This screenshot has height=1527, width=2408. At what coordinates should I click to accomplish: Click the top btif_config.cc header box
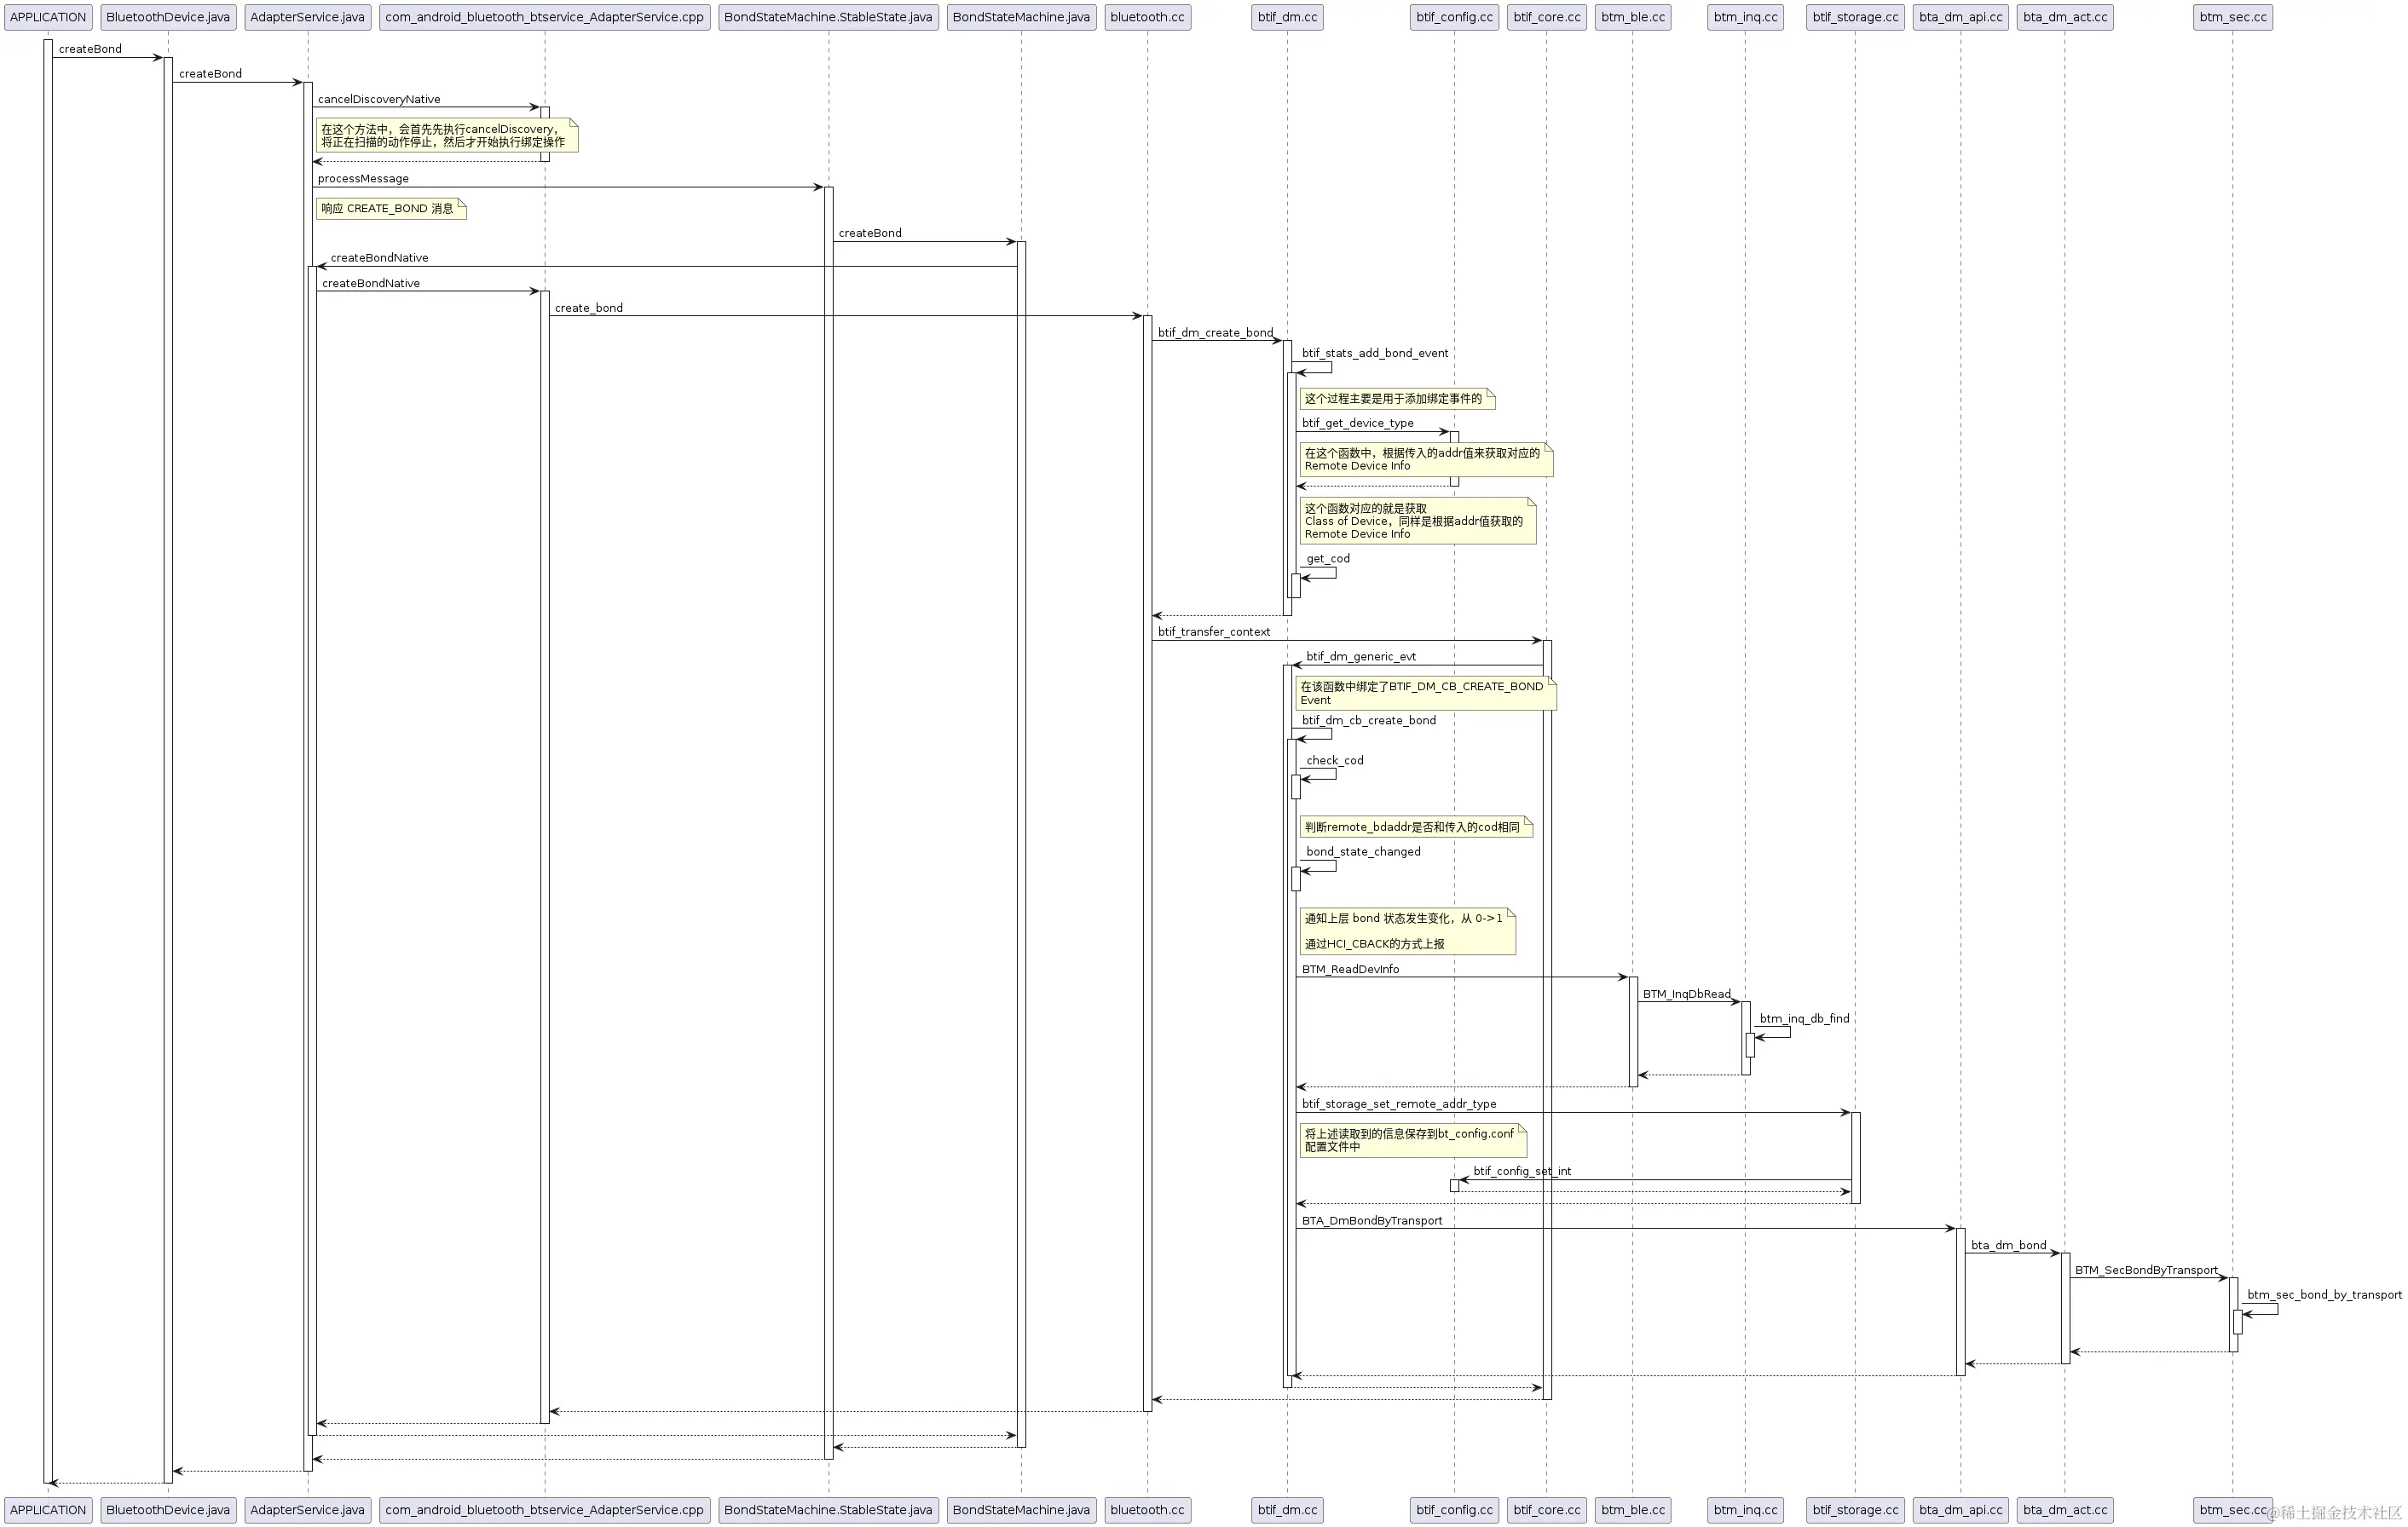tap(1454, 17)
